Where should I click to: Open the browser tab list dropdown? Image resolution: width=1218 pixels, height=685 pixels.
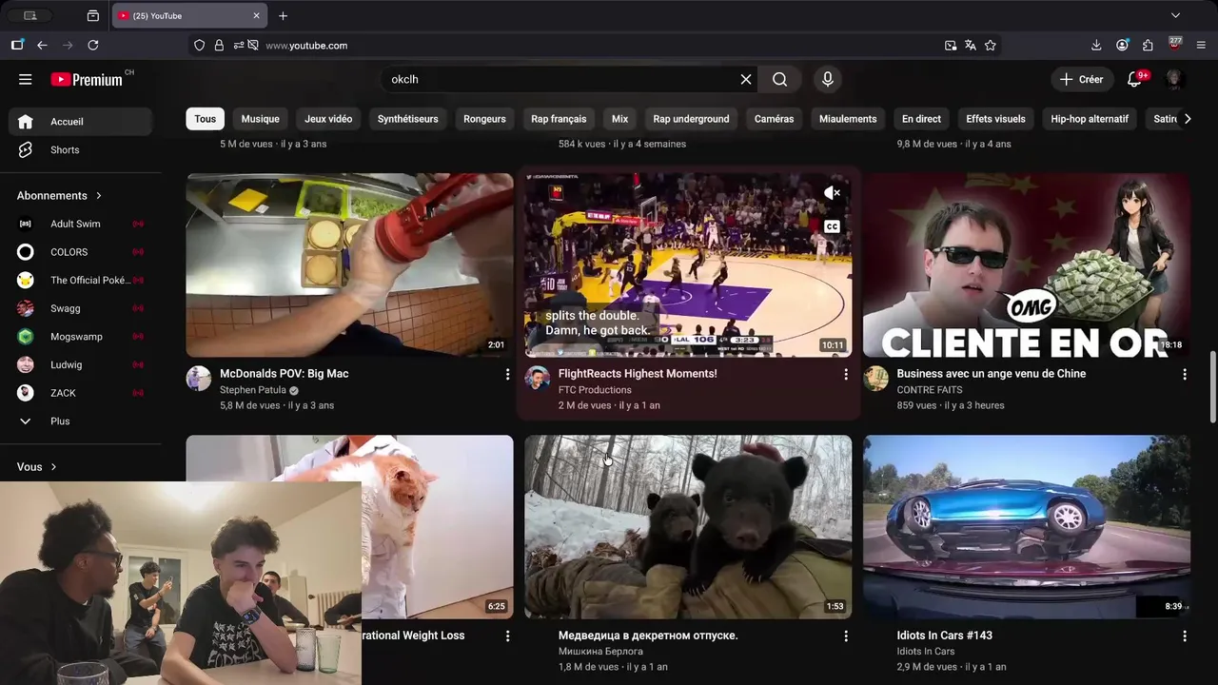1175,16
